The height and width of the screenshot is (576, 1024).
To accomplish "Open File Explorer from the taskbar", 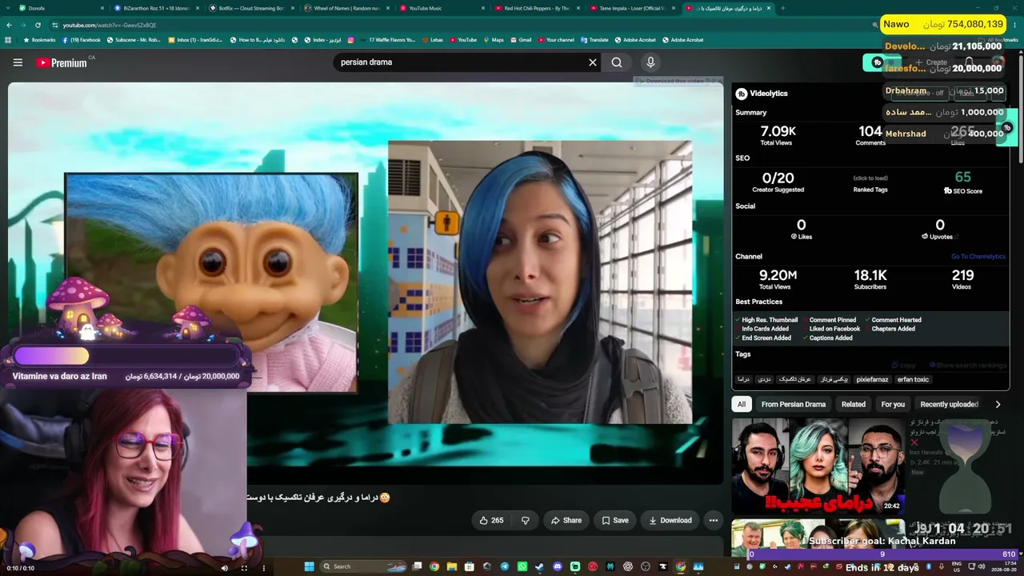I will (451, 566).
